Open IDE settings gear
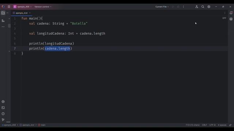234x131 pixels. pos(209,7)
